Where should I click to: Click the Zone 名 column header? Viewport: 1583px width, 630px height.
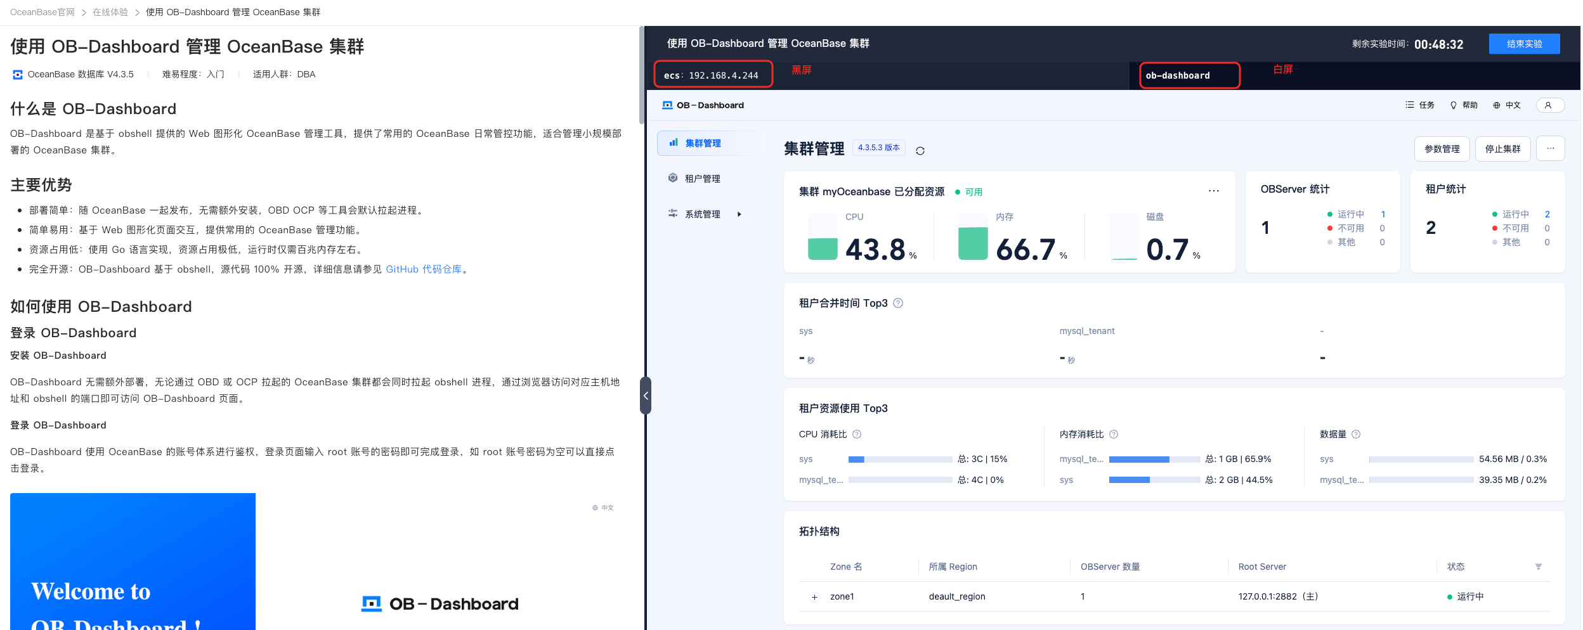845,567
